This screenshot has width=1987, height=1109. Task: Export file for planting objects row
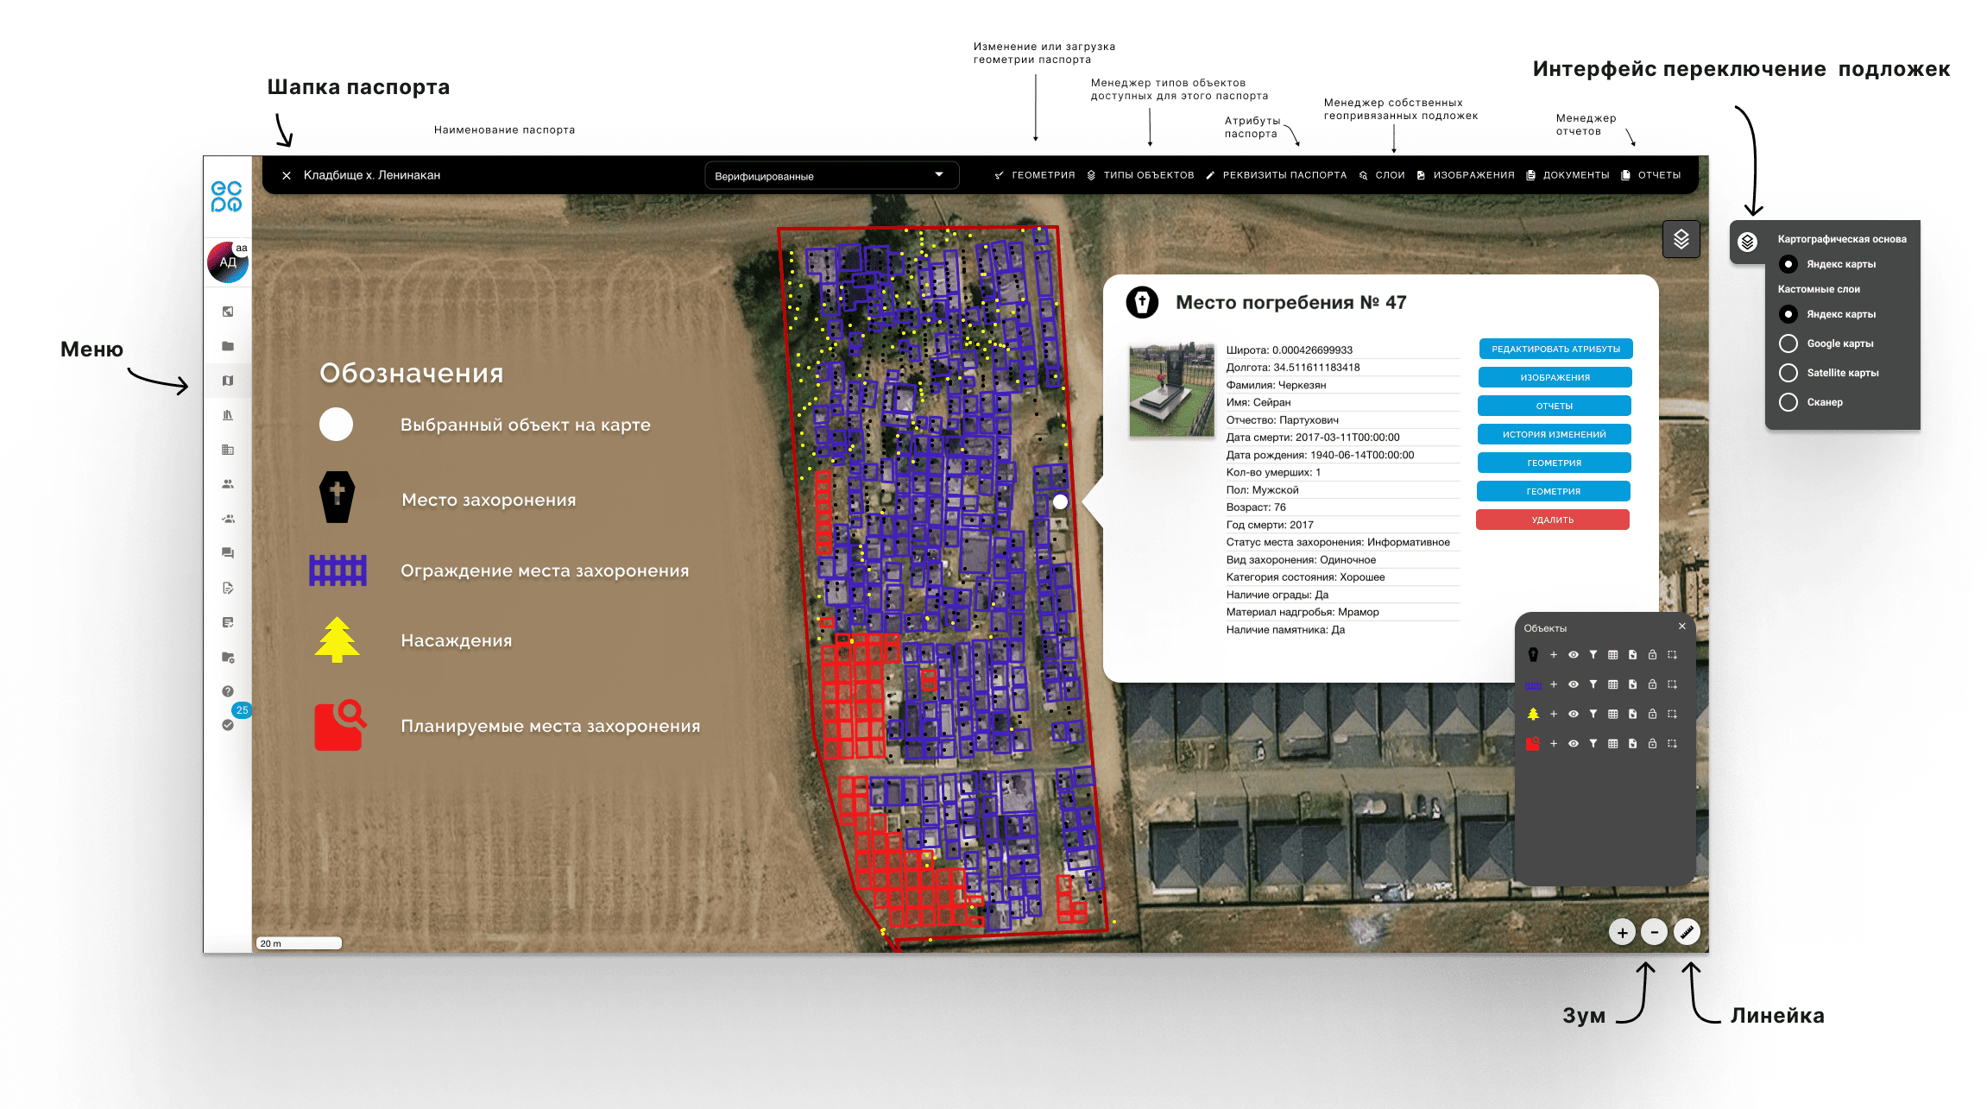point(1632,714)
